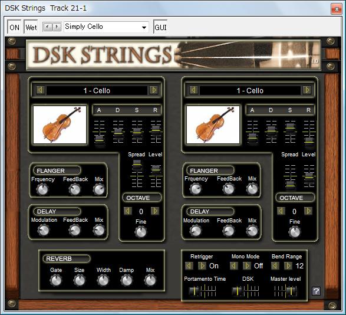The width and height of the screenshot is (346, 315).
Task: Open the help question mark button
Action: click(x=316, y=291)
